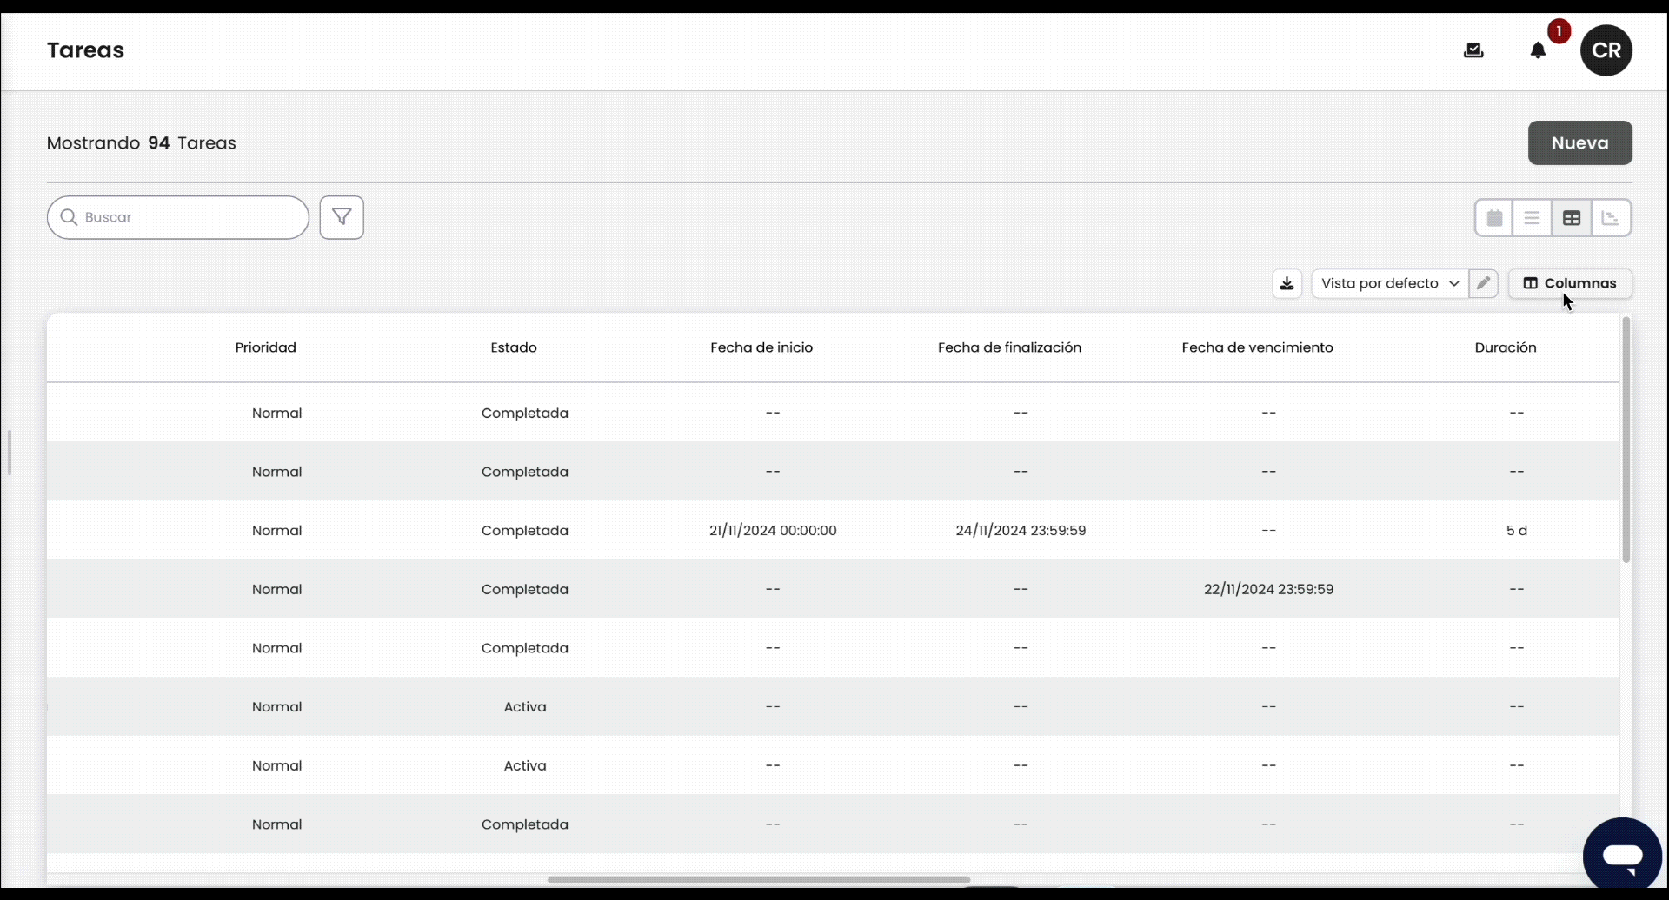This screenshot has height=900, width=1669.
Task: Click the horizontal table scrollbar
Action: (759, 880)
